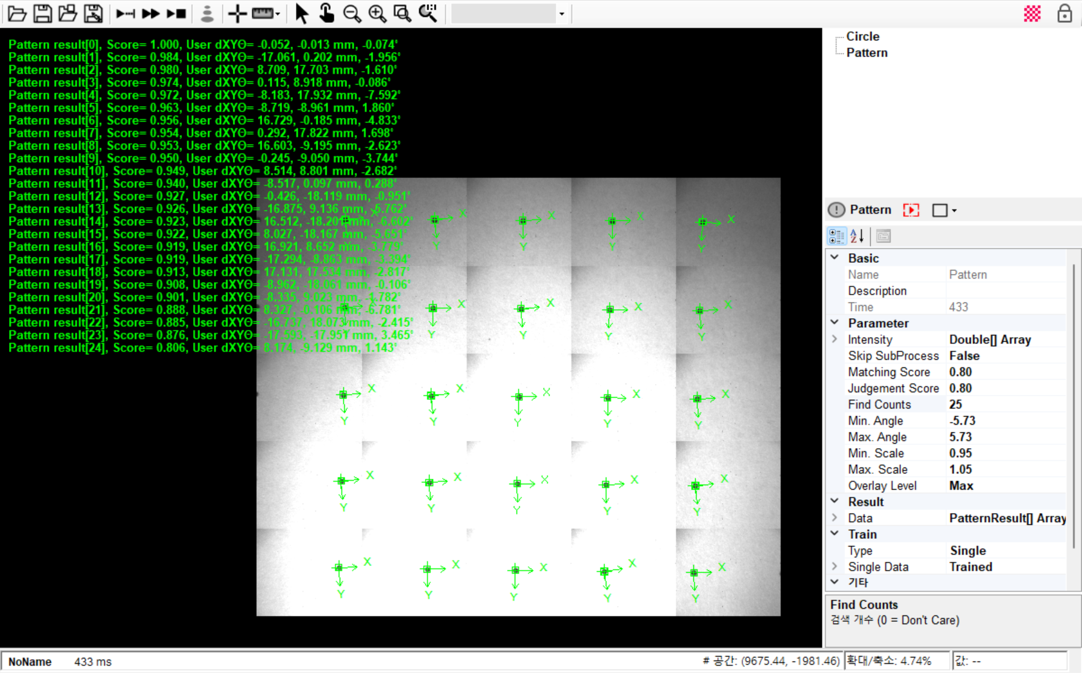Collapse the Parameter section

[x=835, y=323]
